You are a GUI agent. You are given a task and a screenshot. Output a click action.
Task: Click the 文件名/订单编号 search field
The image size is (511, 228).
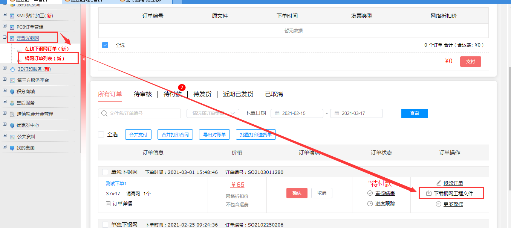tap(143, 113)
